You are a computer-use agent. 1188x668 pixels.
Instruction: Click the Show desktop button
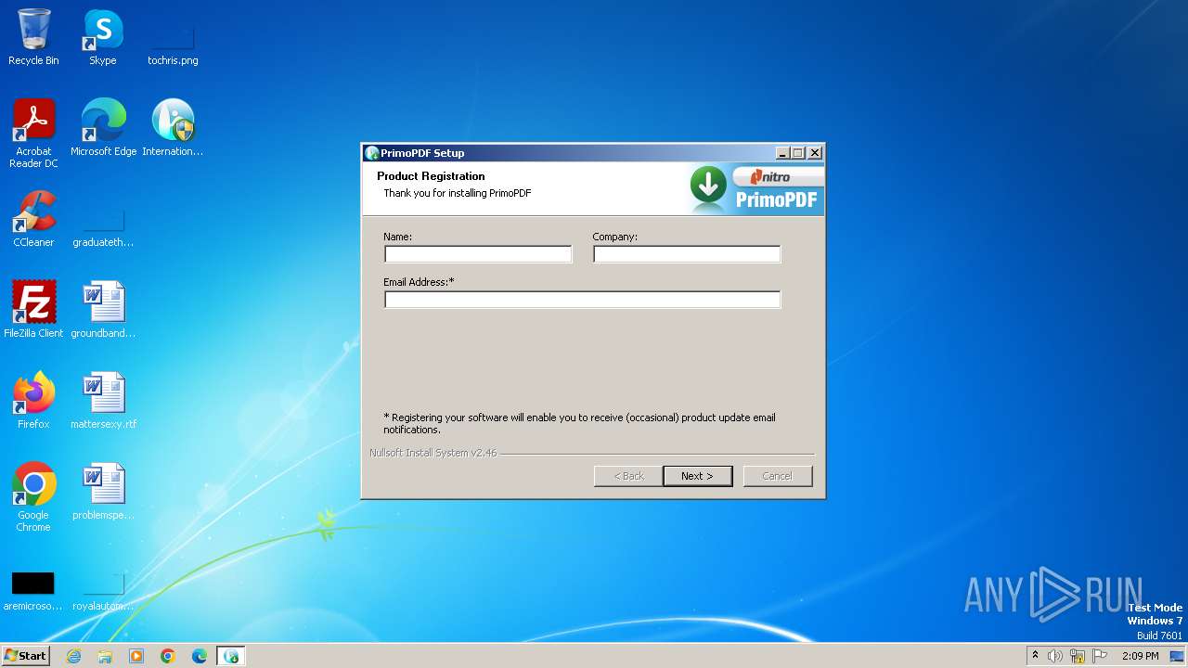[x=1178, y=656]
